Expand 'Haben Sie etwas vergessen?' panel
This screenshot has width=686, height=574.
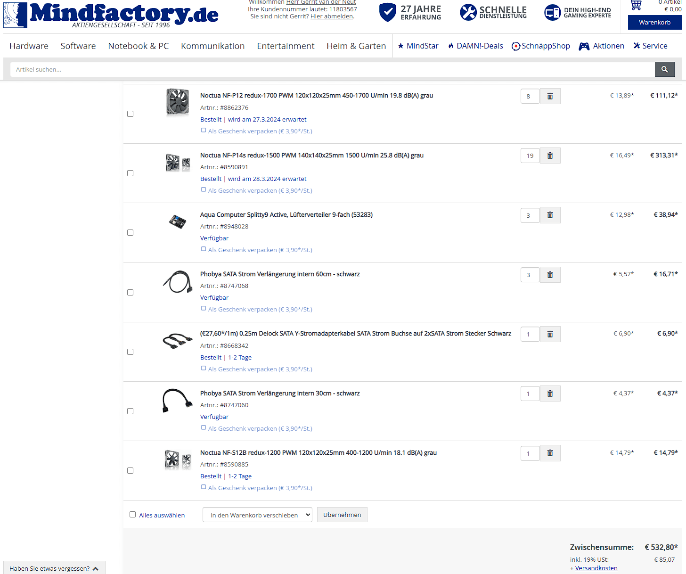click(x=54, y=568)
